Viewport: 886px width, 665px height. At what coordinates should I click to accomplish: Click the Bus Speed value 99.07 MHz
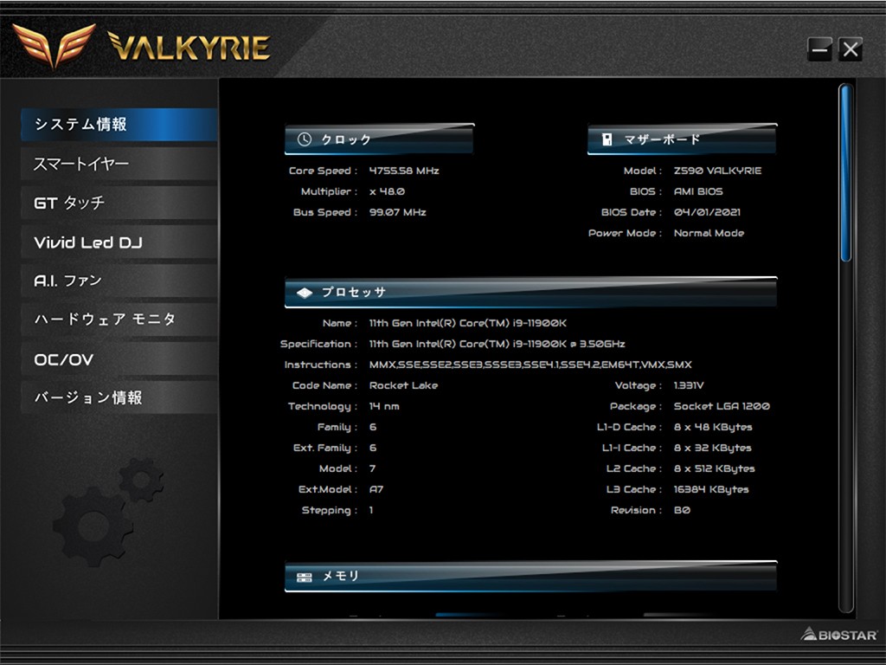tap(397, 213)
